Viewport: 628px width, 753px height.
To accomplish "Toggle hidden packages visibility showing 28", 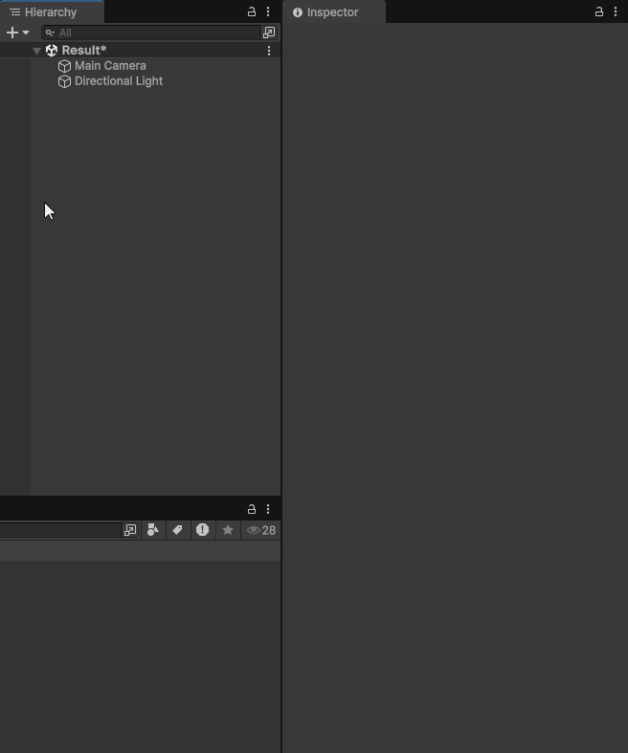I will 261,530.
